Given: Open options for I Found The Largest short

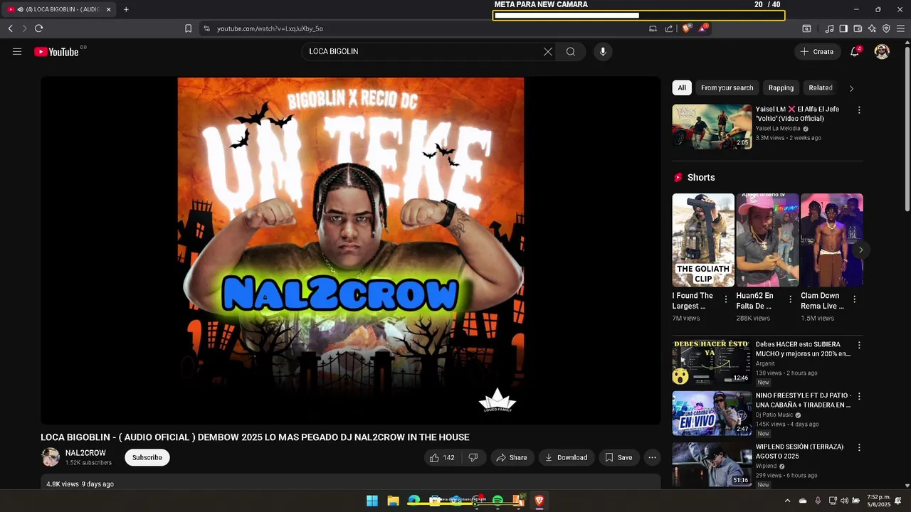Looking at the screenshot, I should click(726, 299).
